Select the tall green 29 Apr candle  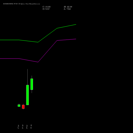pyautogui.click(x=27, y=95)
